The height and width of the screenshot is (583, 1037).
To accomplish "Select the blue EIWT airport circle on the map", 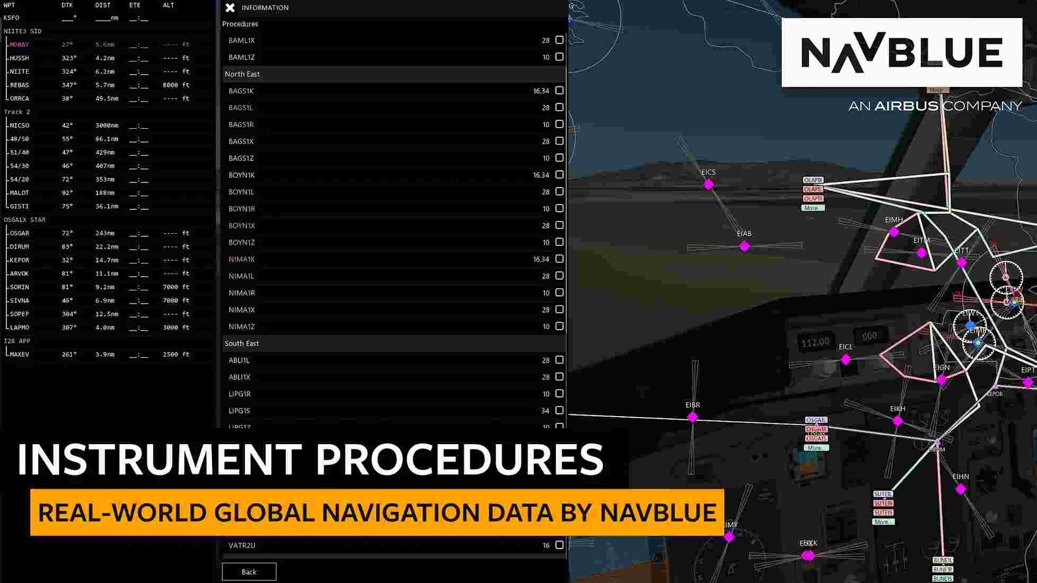I will tap(970, 325).
